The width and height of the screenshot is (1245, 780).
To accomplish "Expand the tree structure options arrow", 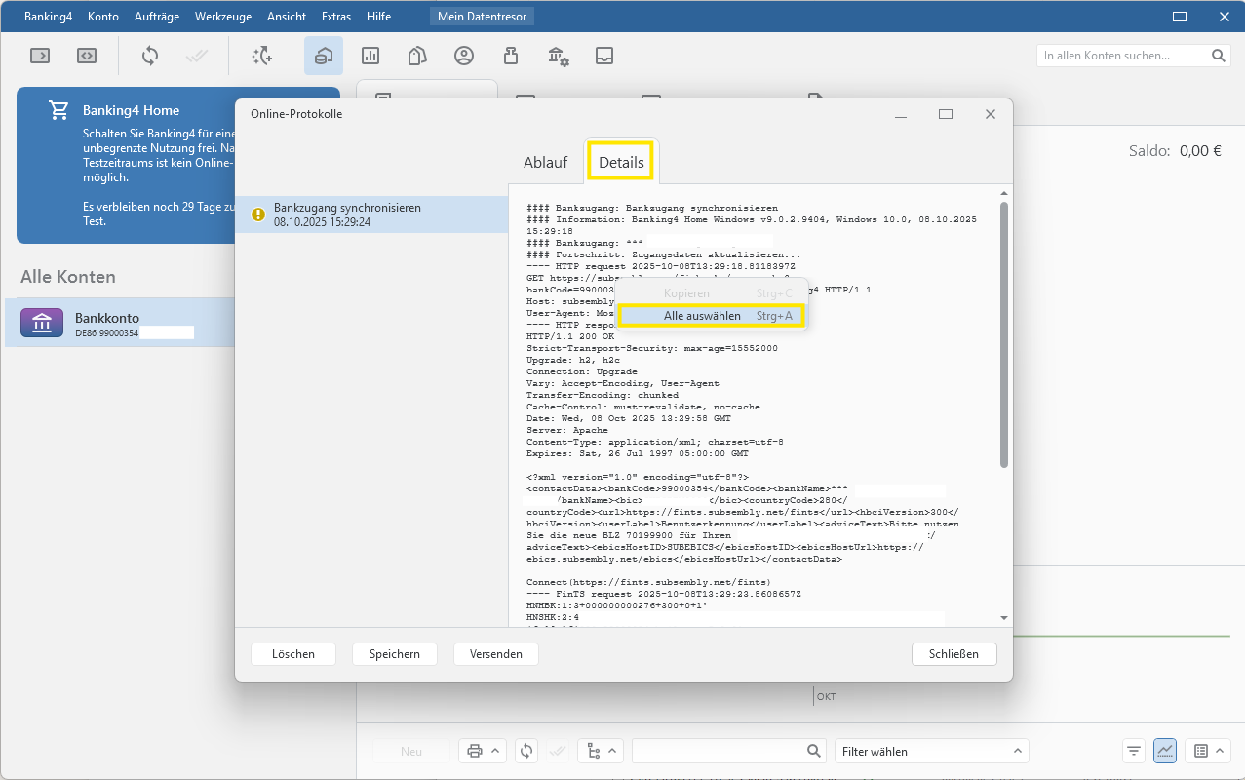I will pos(612,751).
